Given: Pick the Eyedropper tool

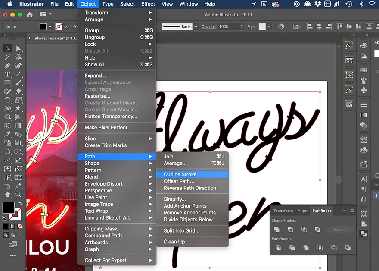Looking at the screenshot, I should click(7, 133).
